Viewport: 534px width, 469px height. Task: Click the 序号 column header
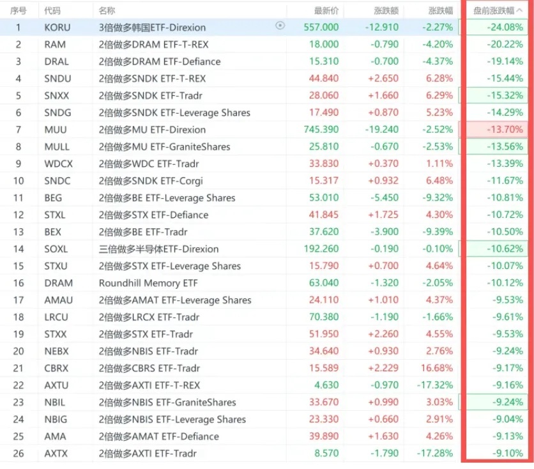pos(18,11)
